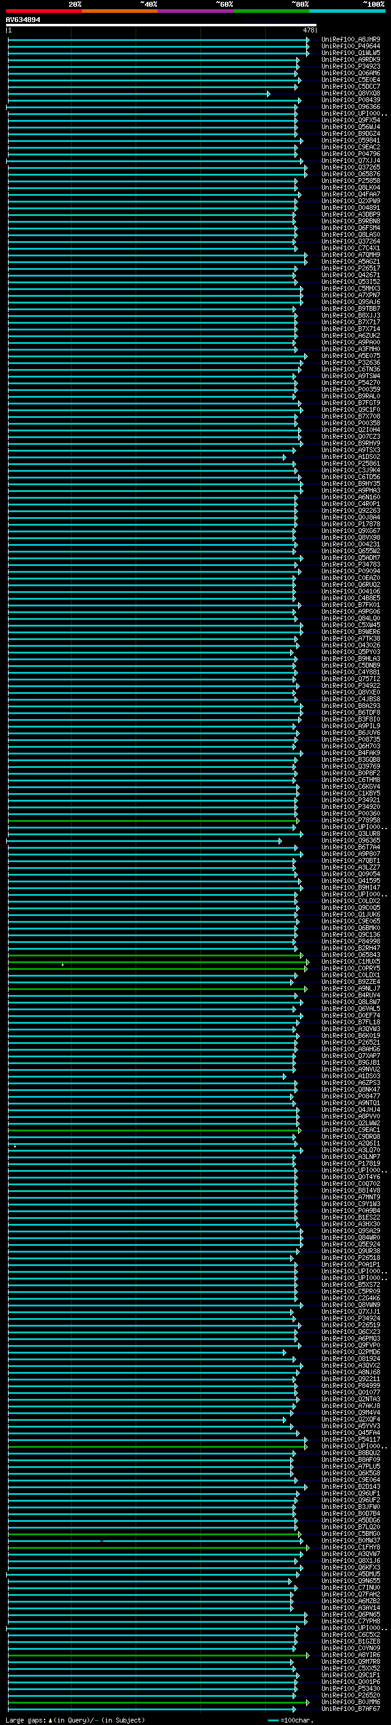The image size is (391, 1725).
Task: Select the UniRef100_Q7XAP7 label
Action: (x=351, y=1056)
